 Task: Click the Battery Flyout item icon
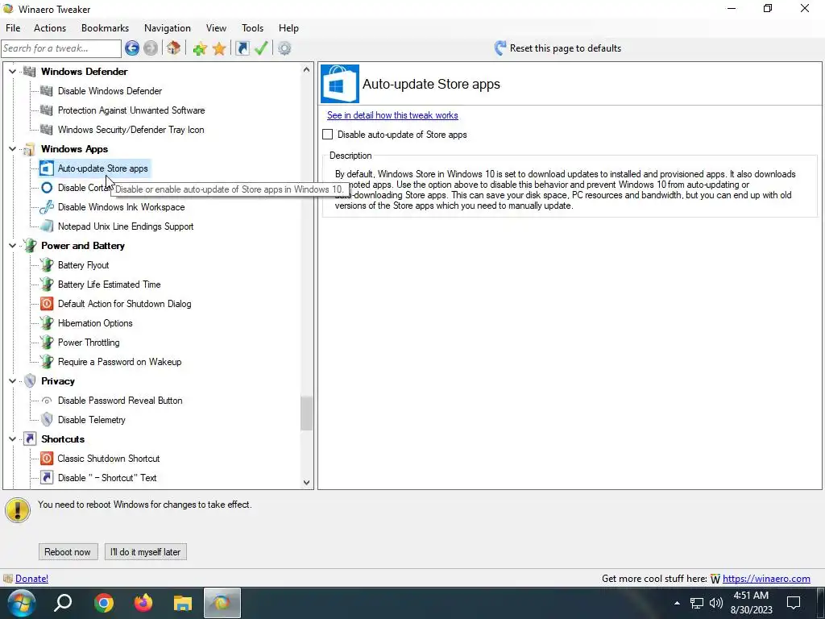(x=46, y=264)
